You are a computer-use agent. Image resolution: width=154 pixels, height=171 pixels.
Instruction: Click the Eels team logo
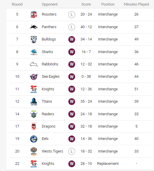pos(34,139)
